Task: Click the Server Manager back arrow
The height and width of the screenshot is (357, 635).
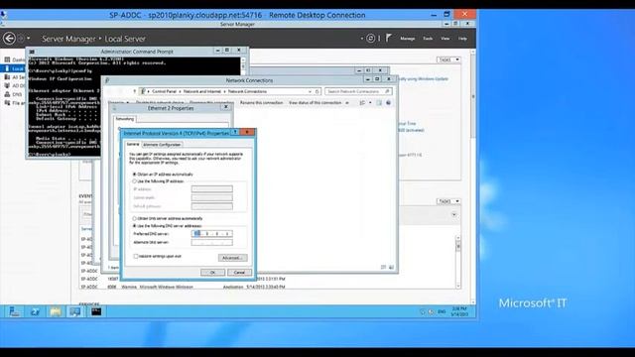Action: pyautogui.click(x=9, y=39)
